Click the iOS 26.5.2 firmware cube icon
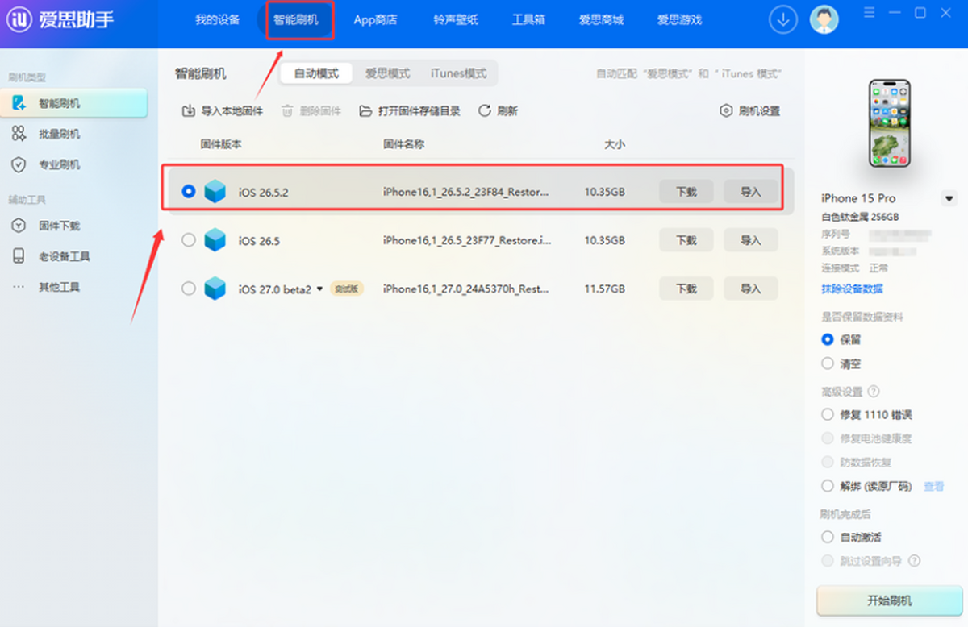The height and width of the screenshot is (627, 968). (215, 192)
